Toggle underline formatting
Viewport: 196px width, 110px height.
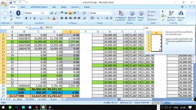(x=35, y=18)
